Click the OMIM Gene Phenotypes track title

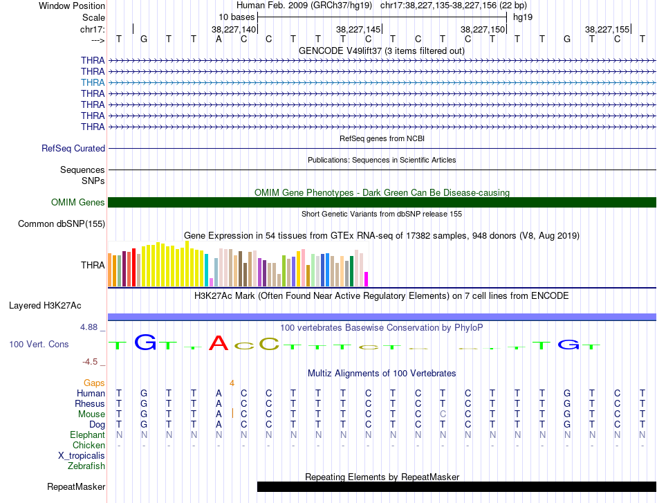[x=382, y=192]
